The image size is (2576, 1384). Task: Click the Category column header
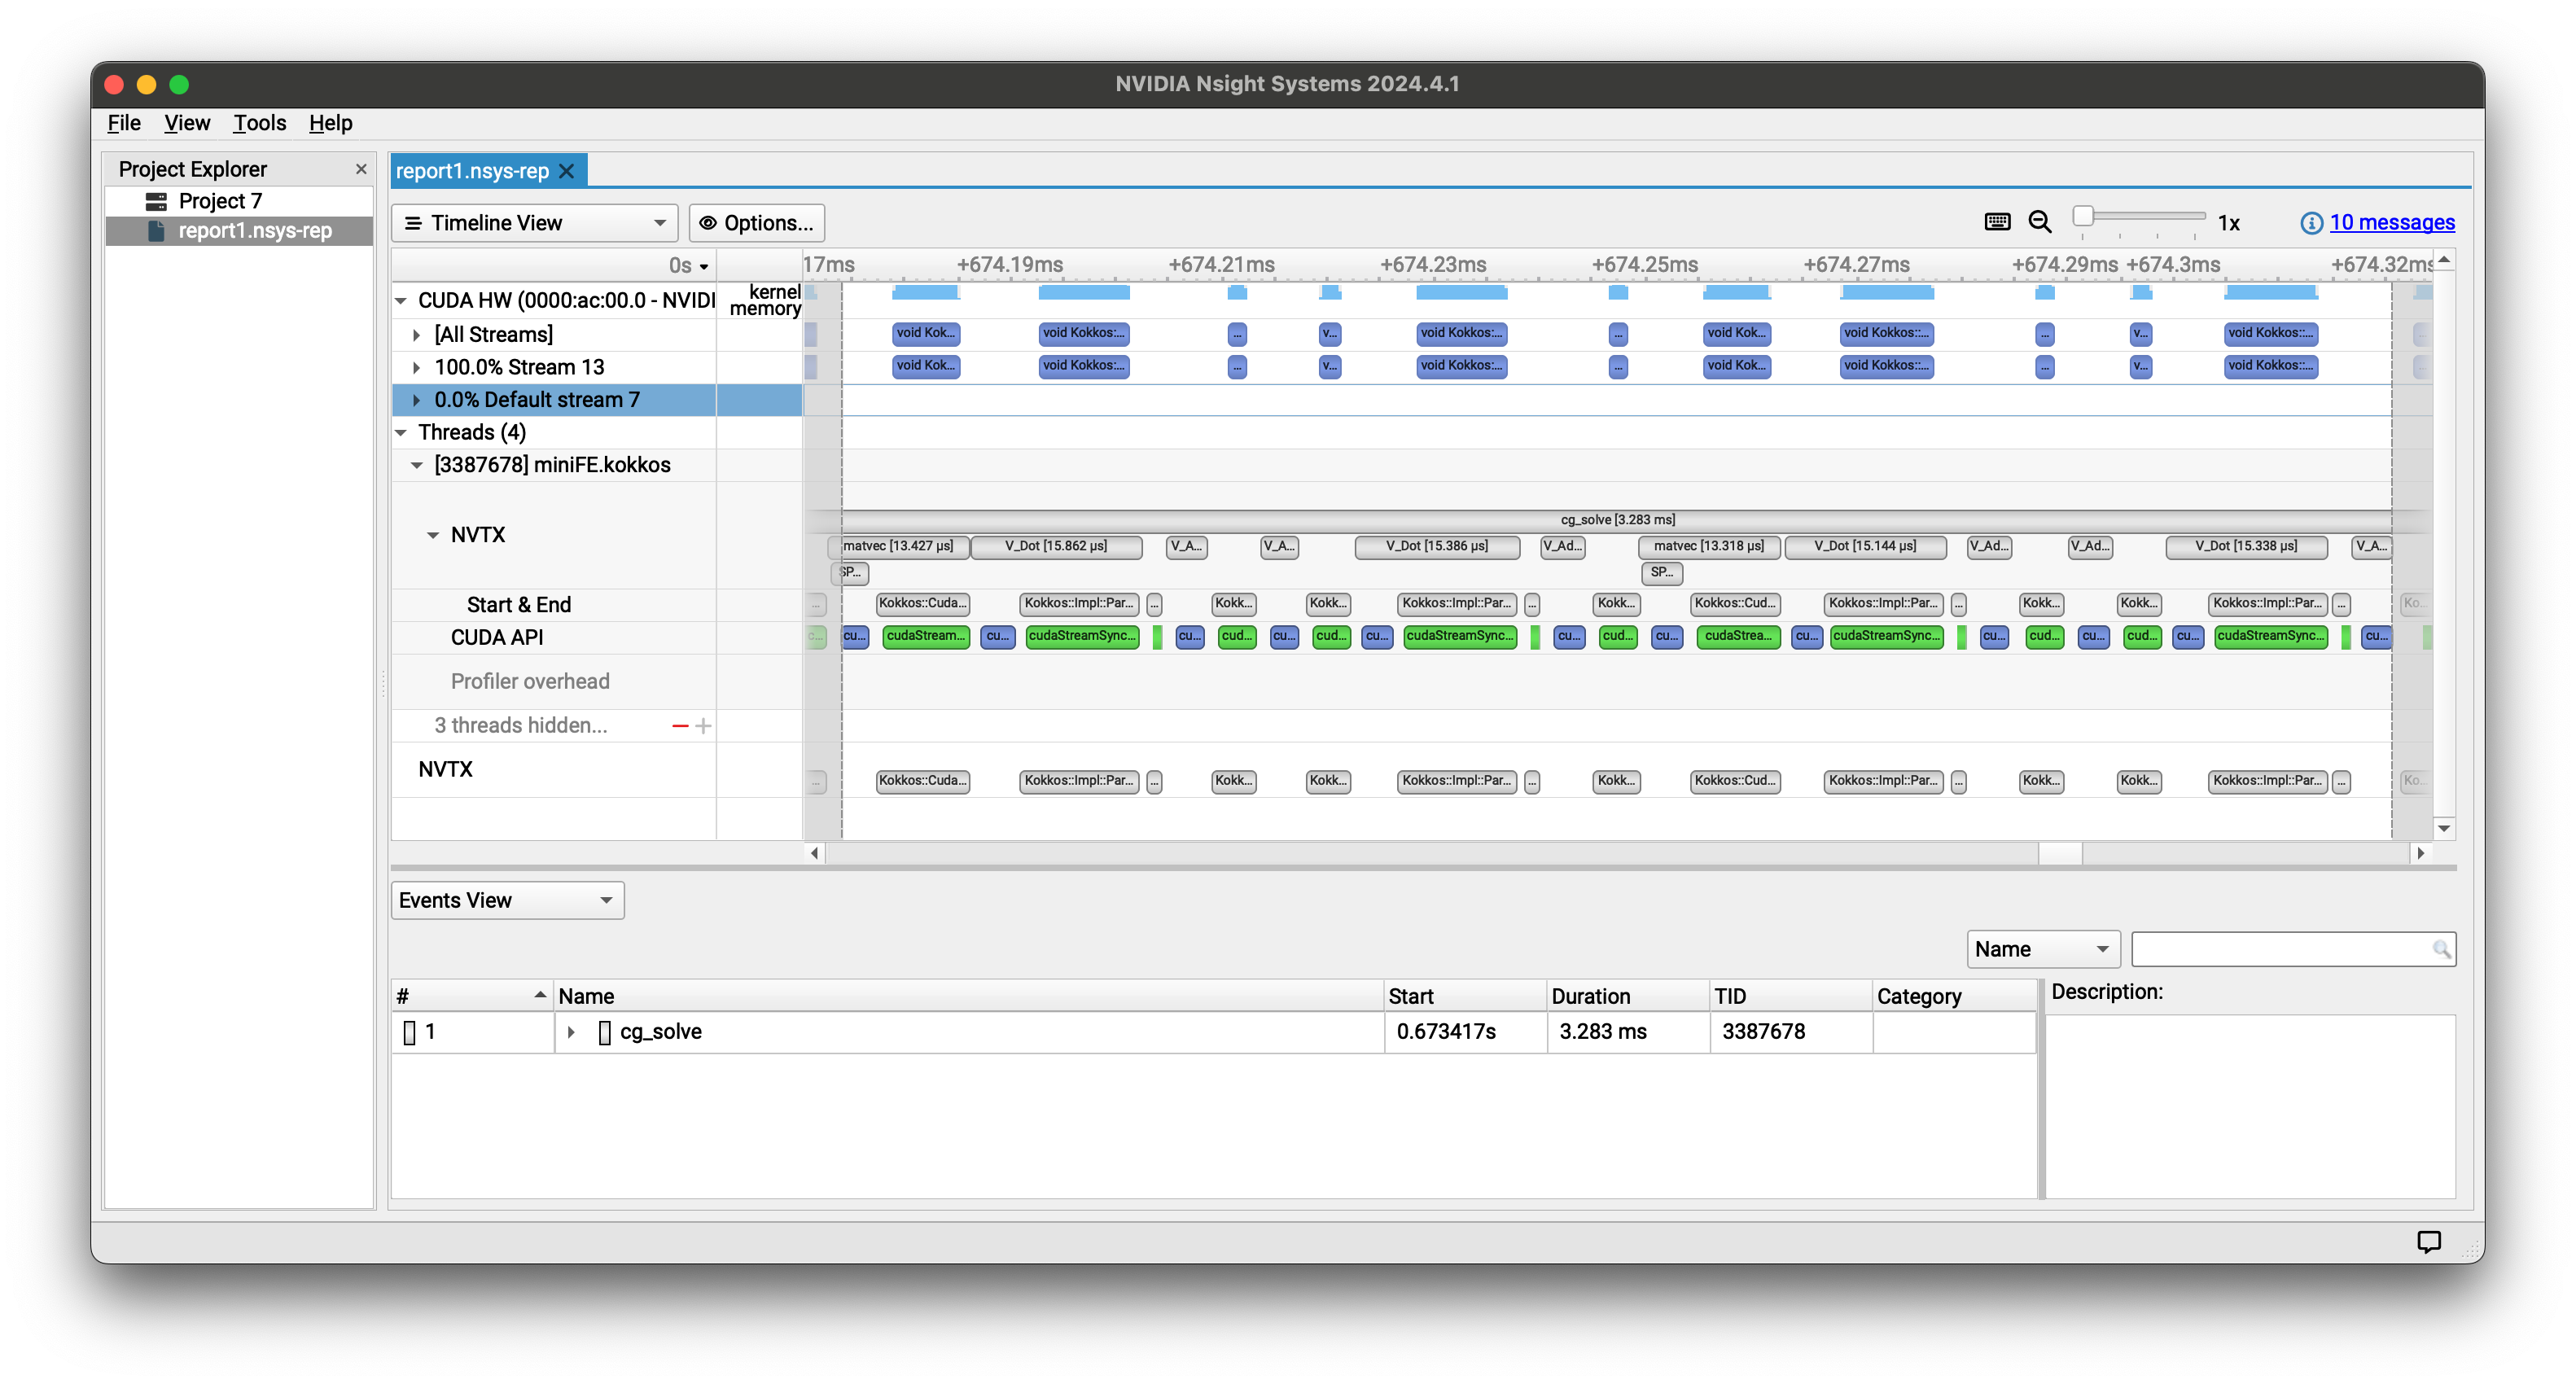click(1954, 996)
